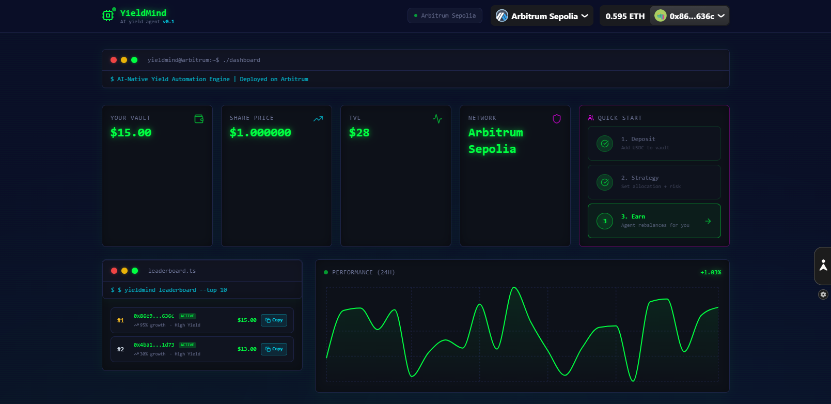Click the arrow icon on the Earn step
This screenshot has height=404, width=831.
click(x=708, y=221)
